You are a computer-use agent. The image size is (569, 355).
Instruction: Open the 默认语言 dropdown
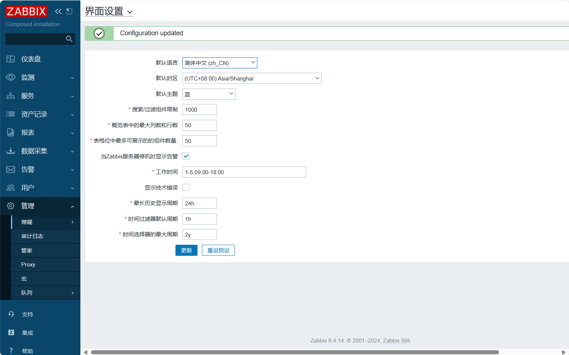pos(220,63)
